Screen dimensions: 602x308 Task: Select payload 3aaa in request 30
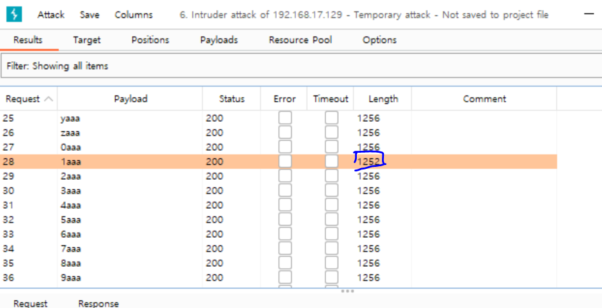(70, 191)
